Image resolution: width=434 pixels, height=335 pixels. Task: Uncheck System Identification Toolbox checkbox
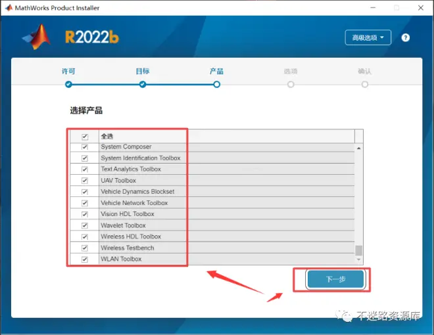pyautogui.click(x=85, y=158)
